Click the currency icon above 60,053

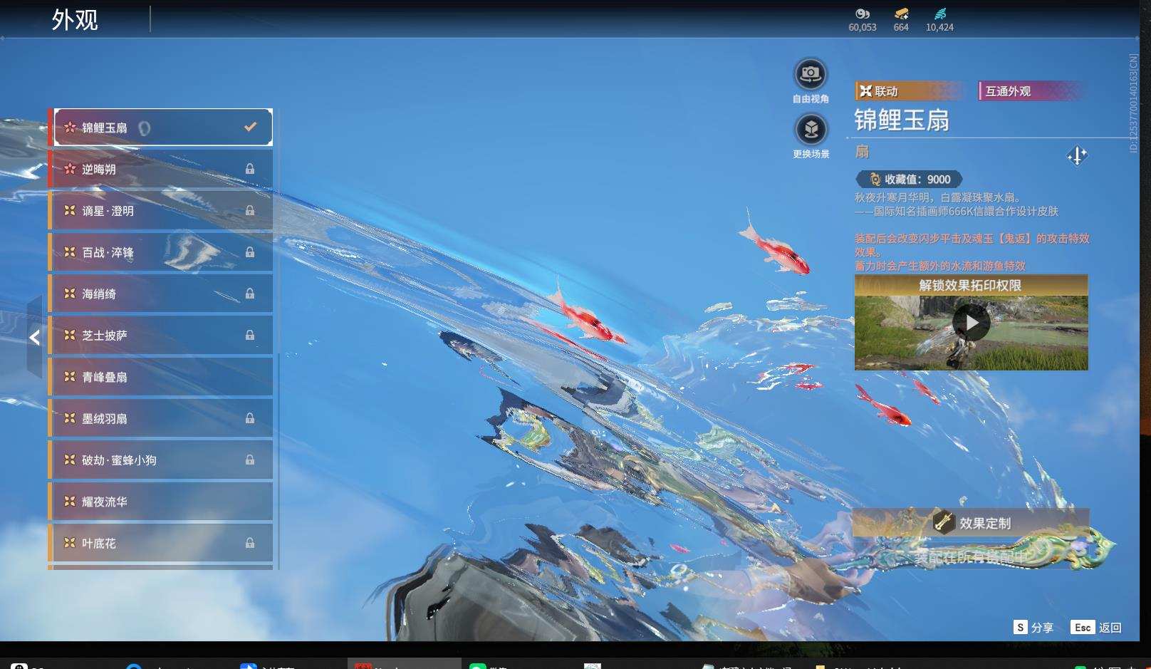pos(863,14)
